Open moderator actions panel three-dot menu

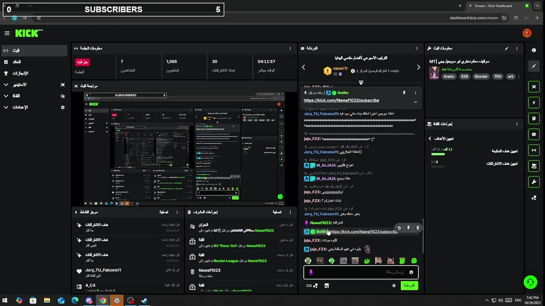(291, 212)
